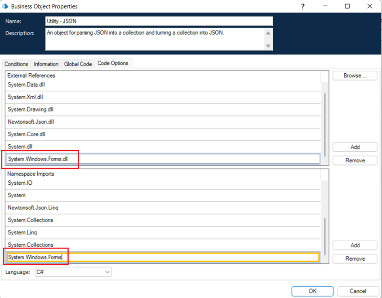Select the Code Options tab
This screenshot has height=298, width=382.
(113, 63)
